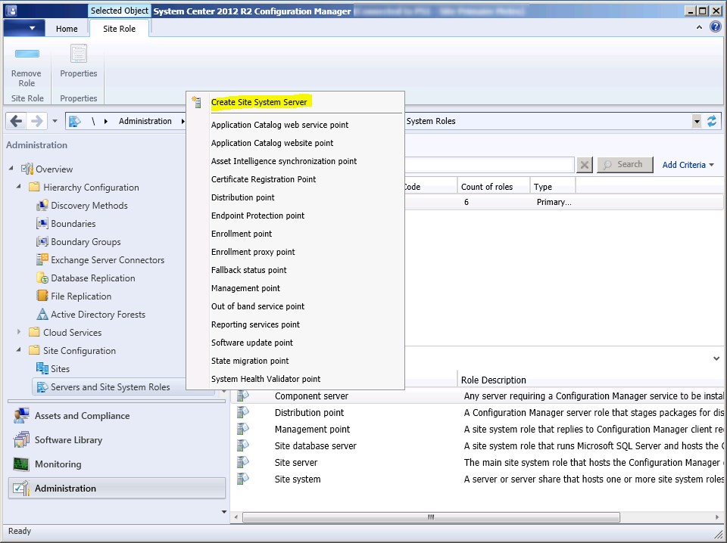The image size is (727, 543).
Task: Open the help question mark icon
Action: click(716, 27)
